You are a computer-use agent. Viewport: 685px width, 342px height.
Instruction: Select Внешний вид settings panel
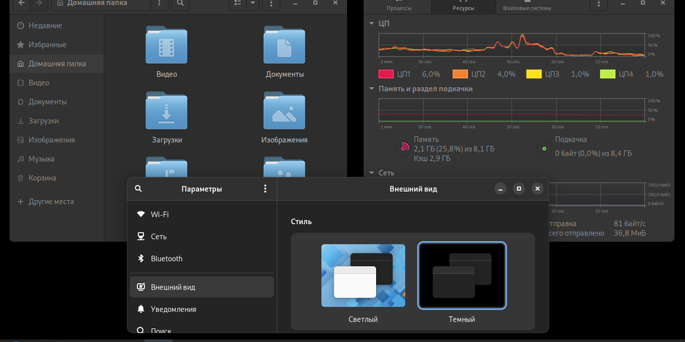click(x=202, y=287)
